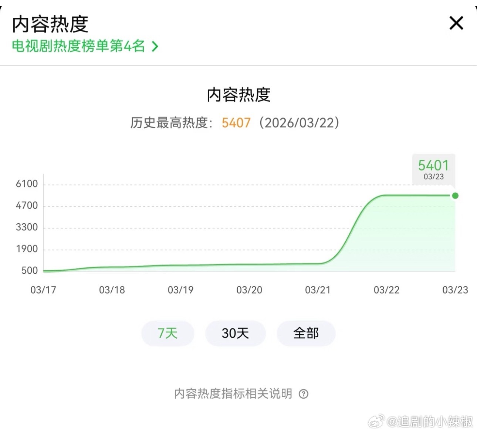Close the 内容热度 popup
477x433 pixels.
pyautogui.click(x=456, y=23)
